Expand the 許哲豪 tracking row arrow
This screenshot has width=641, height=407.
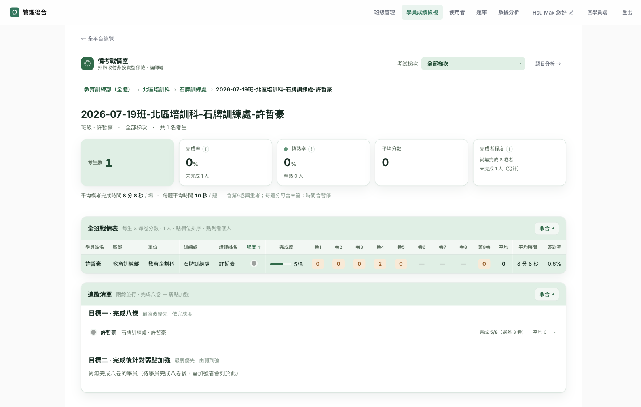[x=554, y=333]
